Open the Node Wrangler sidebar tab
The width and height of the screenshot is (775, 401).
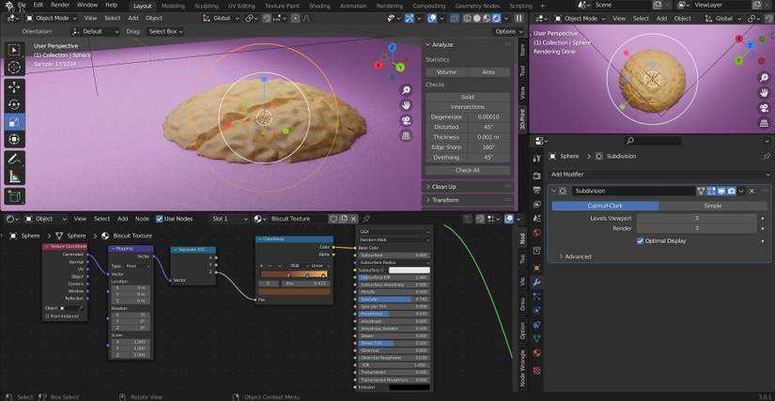(x=522, y=368)
